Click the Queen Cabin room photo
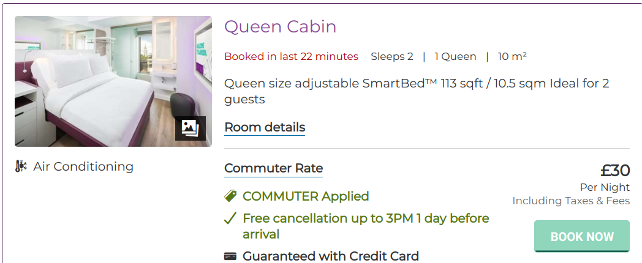This screenshot has width=642, height=263. click(98, 73)
